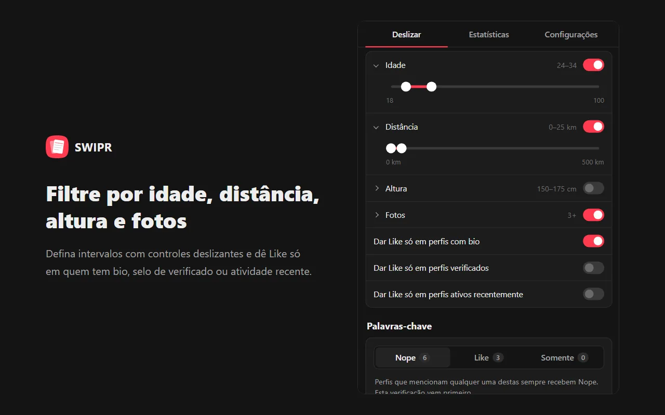Image resolution: width=665 pixels, height=415 pixels.
Task: Click the Fotos label
Action: click(395, 215)
